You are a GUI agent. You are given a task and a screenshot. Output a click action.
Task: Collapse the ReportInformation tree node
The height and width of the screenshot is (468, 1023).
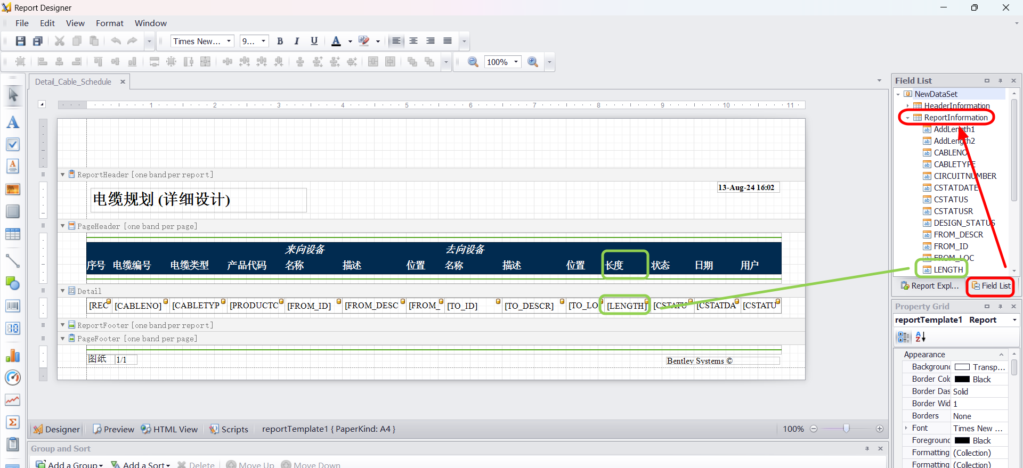(x=907, y=118)
